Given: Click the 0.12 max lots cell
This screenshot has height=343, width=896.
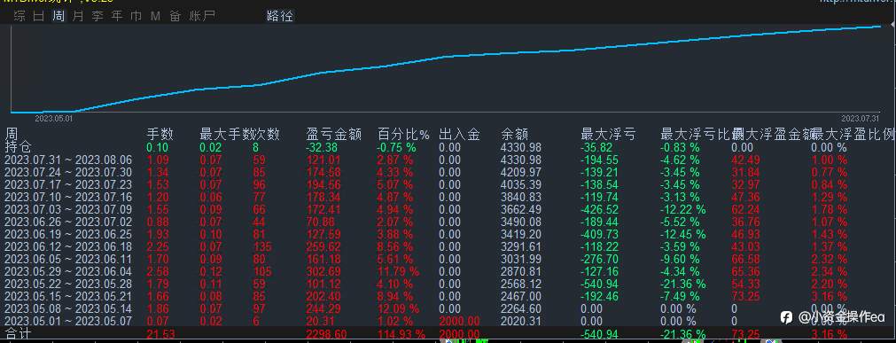Looking at the screenshot, I should [x=212, y=271].
